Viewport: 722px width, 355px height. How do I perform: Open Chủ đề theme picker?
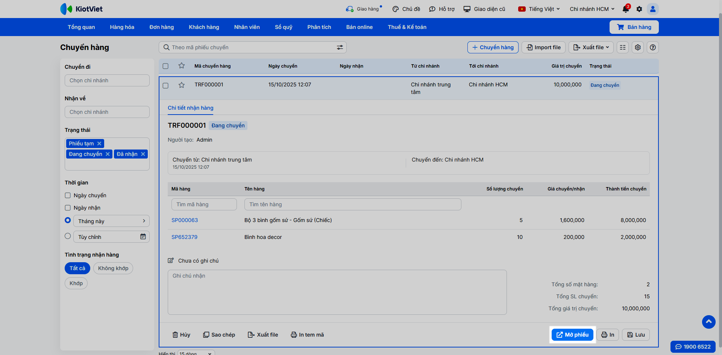[406, 9]
